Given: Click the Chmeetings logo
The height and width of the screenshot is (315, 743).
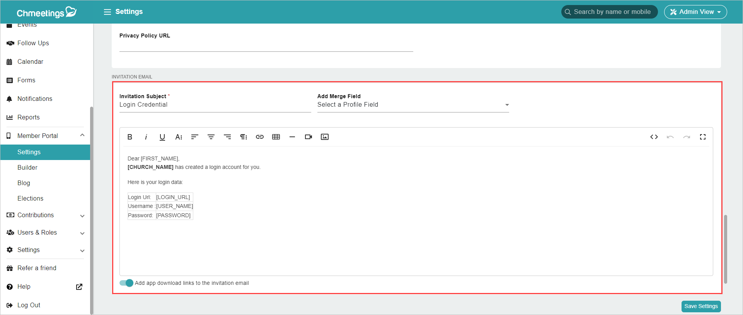Looking at the screenshot, I should (x=47, y=12).
